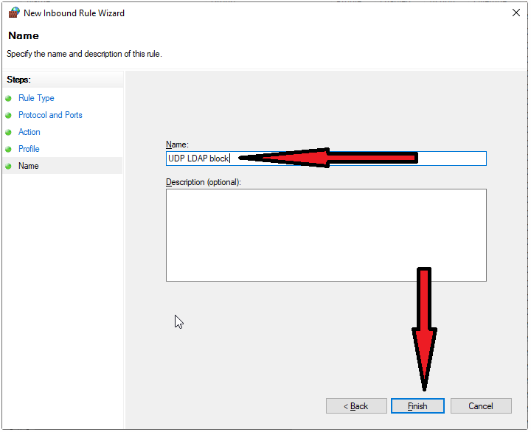This screenshot has height=432, width=531.
Task: Click the green dot next to Protocol and Ports
Action: point(9,115)
